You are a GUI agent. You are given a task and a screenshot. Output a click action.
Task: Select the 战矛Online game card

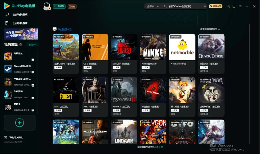66,54
